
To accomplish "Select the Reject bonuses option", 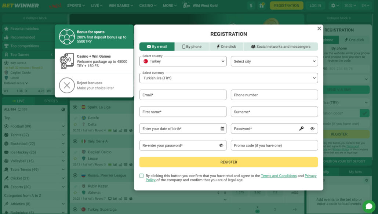I will pyautogui.click(x=94, y=85).
